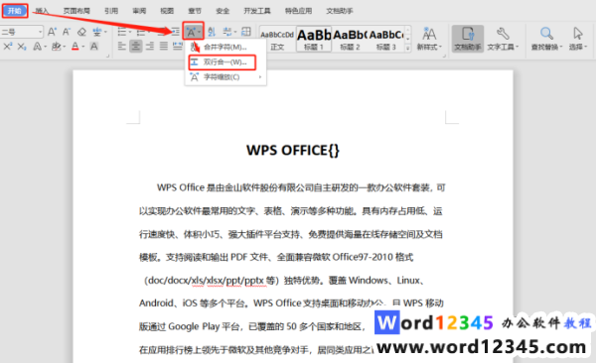The image size is (596, 363).
Task: Open the 审阅 (Review) tab
Action: click(139, 11)
